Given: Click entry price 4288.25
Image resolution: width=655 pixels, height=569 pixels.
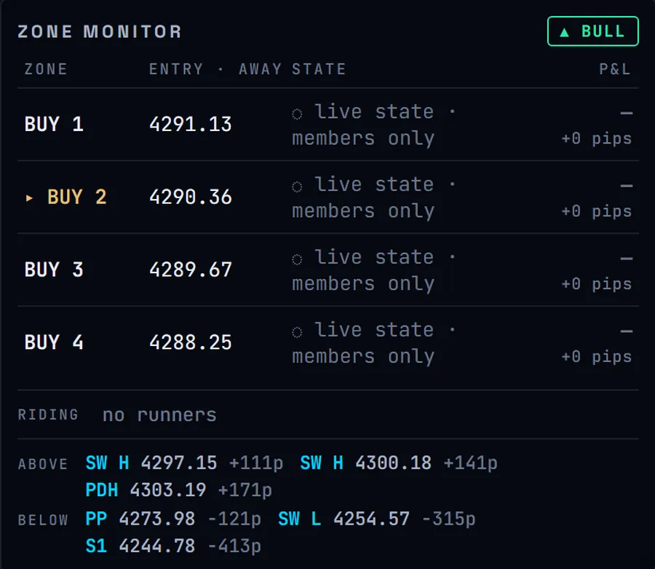Looking at the screenshot, I should point(191,342).
